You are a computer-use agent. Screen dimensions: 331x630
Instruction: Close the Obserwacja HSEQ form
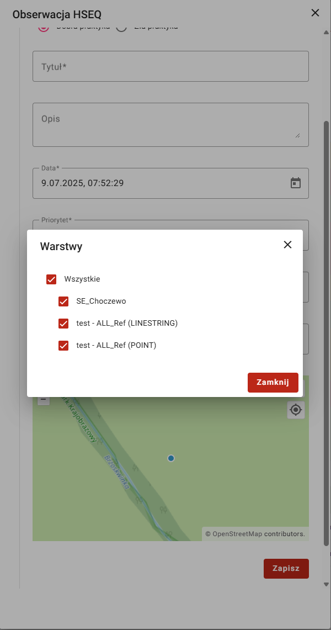click(315, 13)
